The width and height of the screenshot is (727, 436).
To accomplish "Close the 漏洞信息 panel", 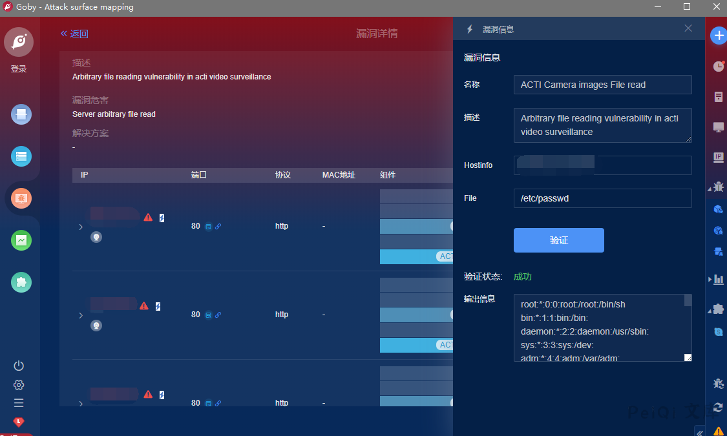I will pyautogui.click(x=688, y=28).
